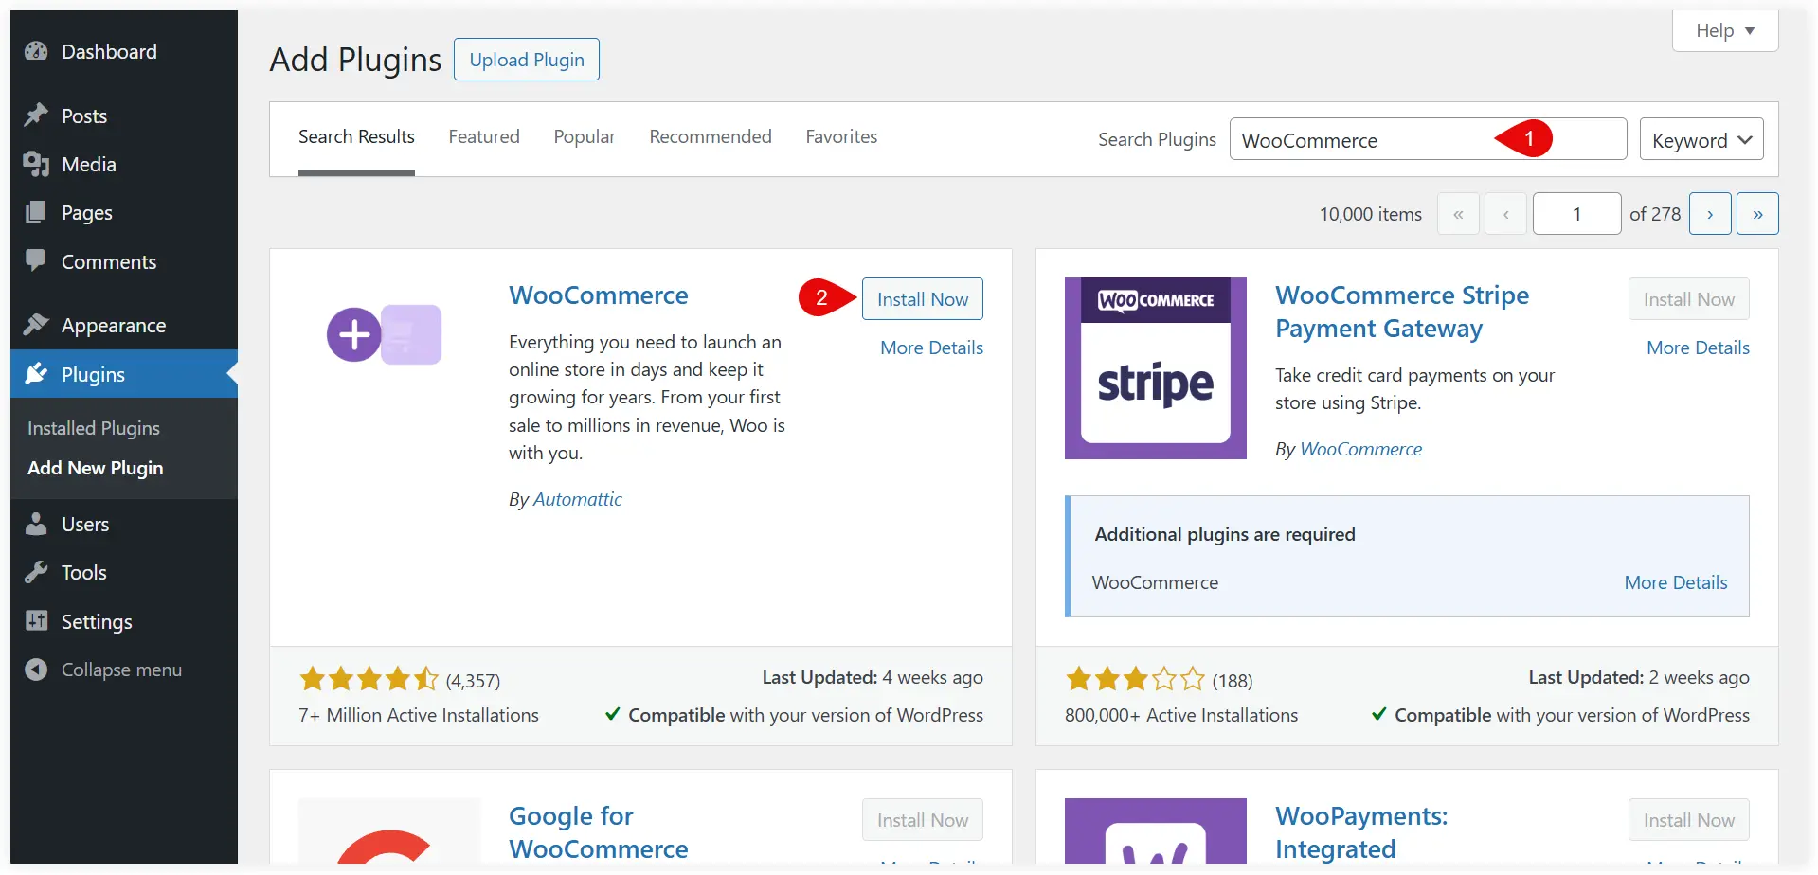Click the Posts pushpin icon
This screenshot has width=1818, height=875.
coord(36,116)
